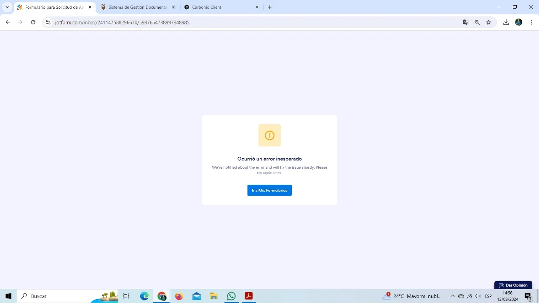Open the Chrome profile avatar

518,22
